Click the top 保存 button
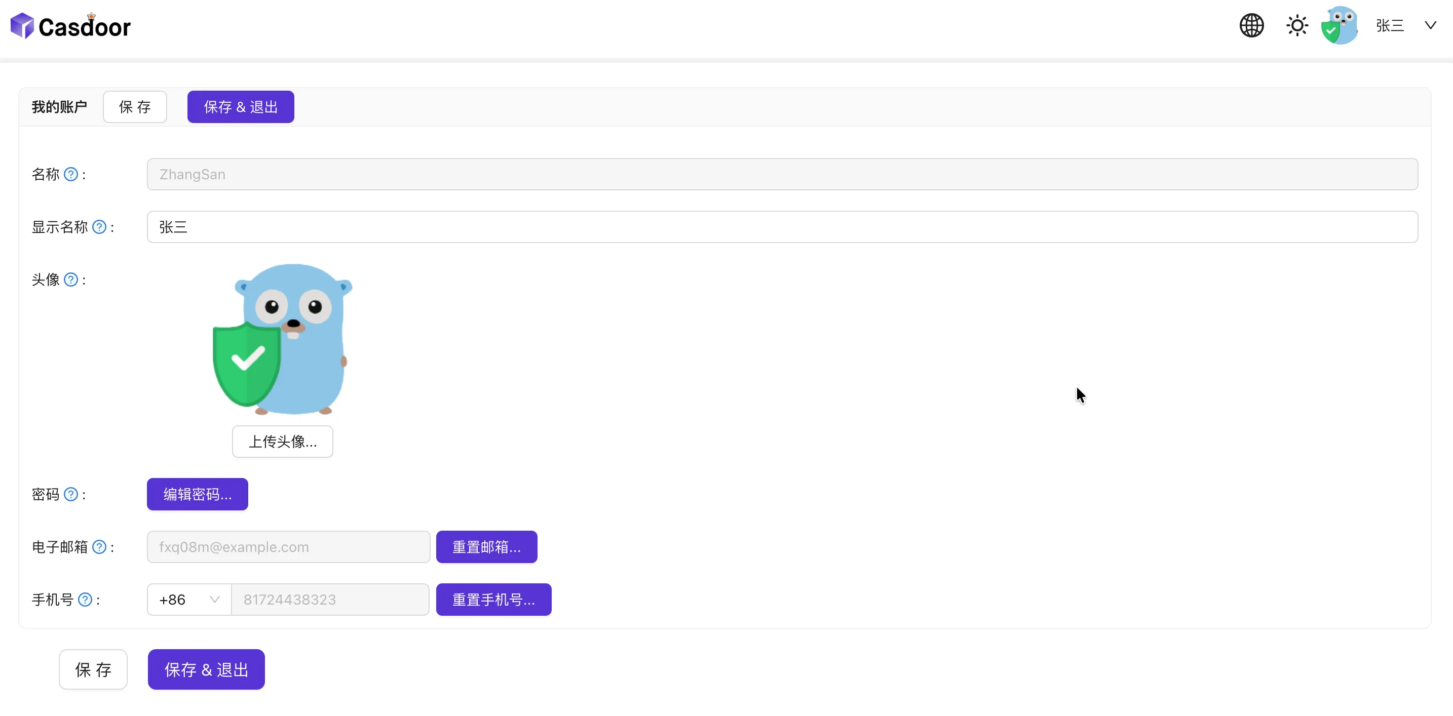This screenshot has height=716, width=1453. pos(135,107)
